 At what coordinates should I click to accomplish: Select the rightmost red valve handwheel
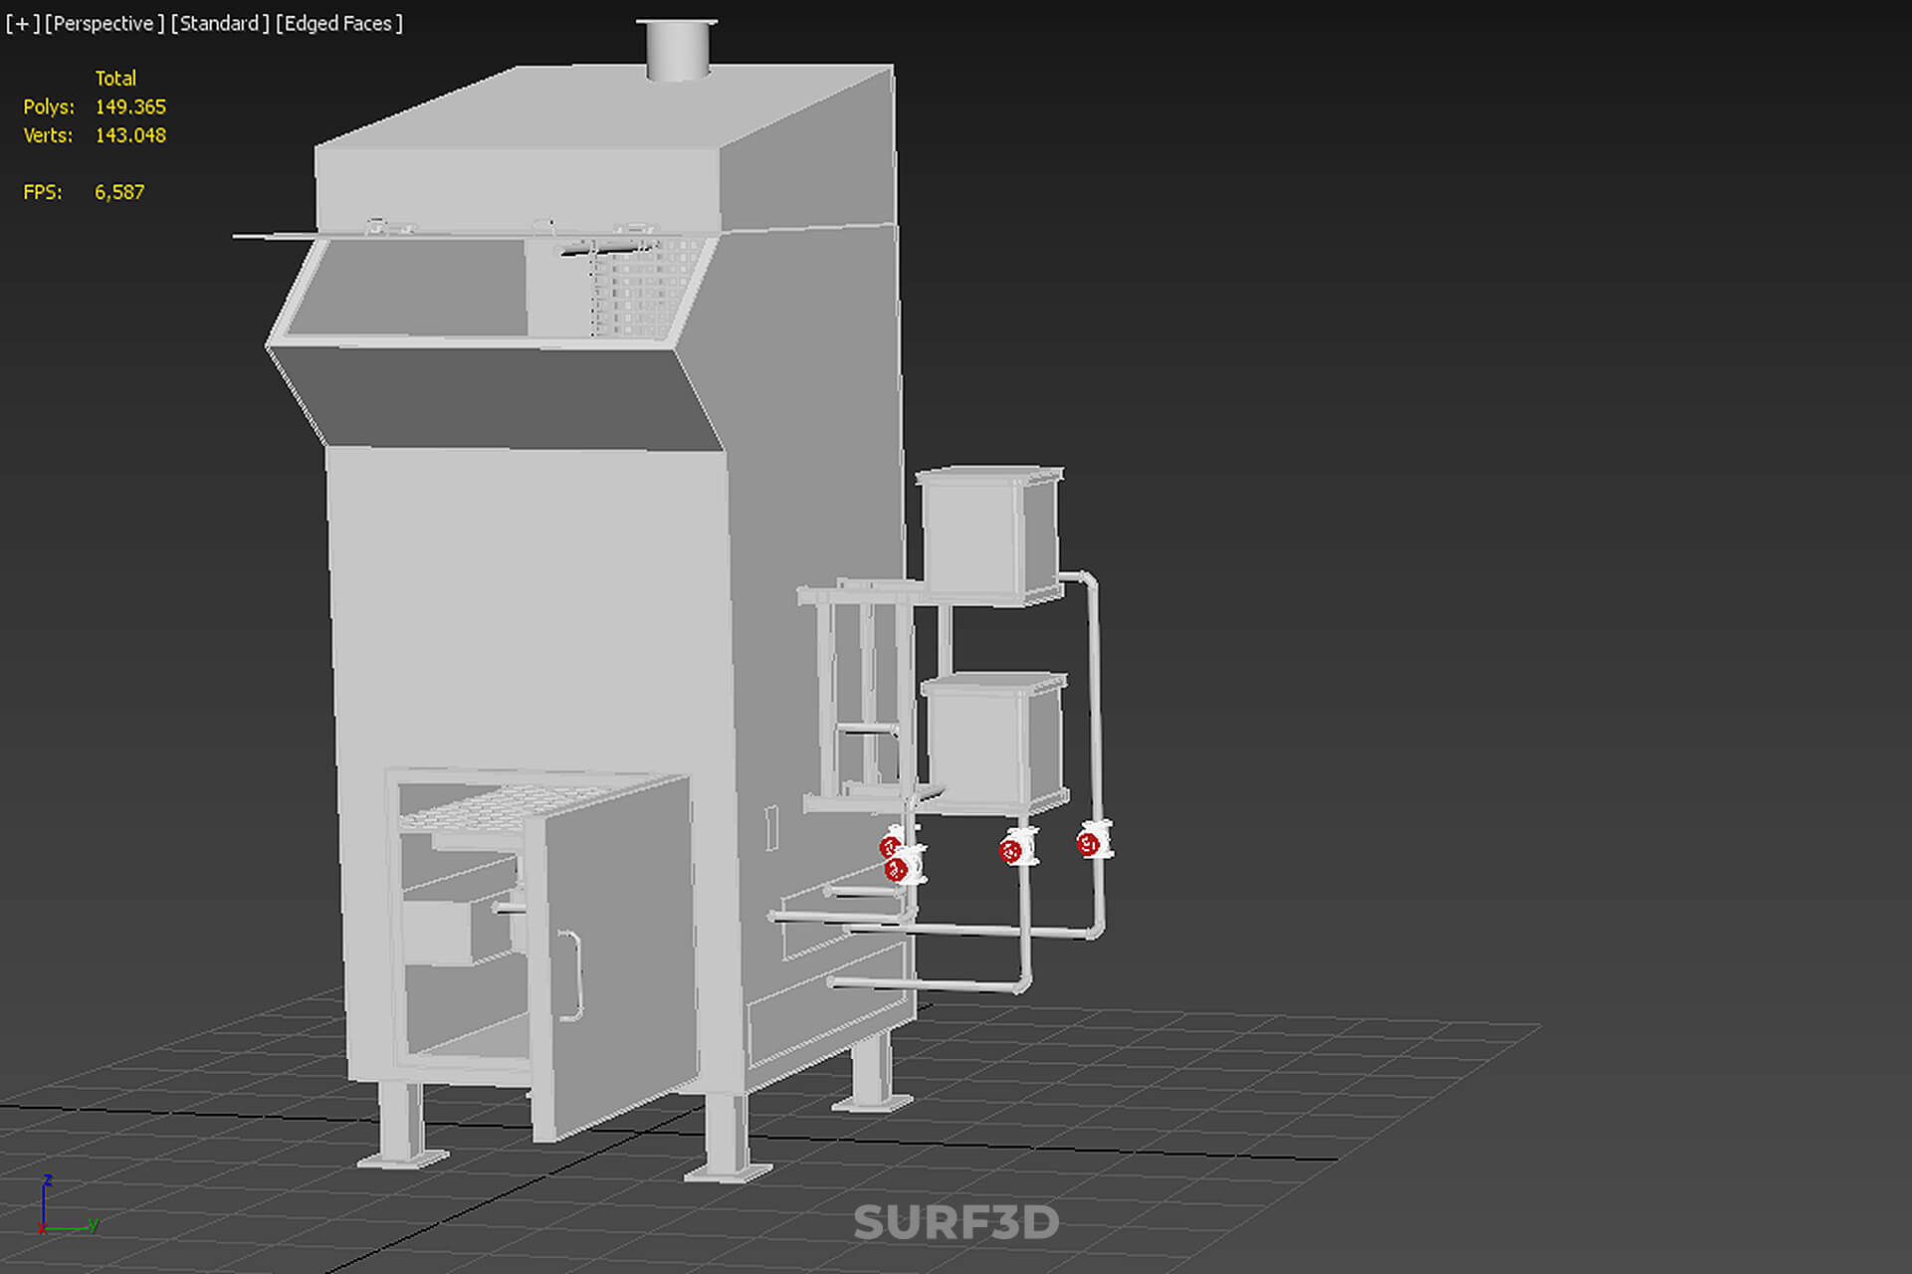[1090, 844]
